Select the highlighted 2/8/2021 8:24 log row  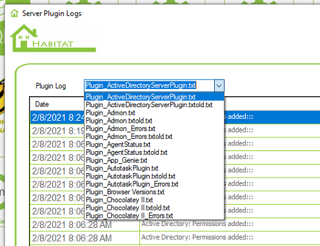tap(175, 118)
